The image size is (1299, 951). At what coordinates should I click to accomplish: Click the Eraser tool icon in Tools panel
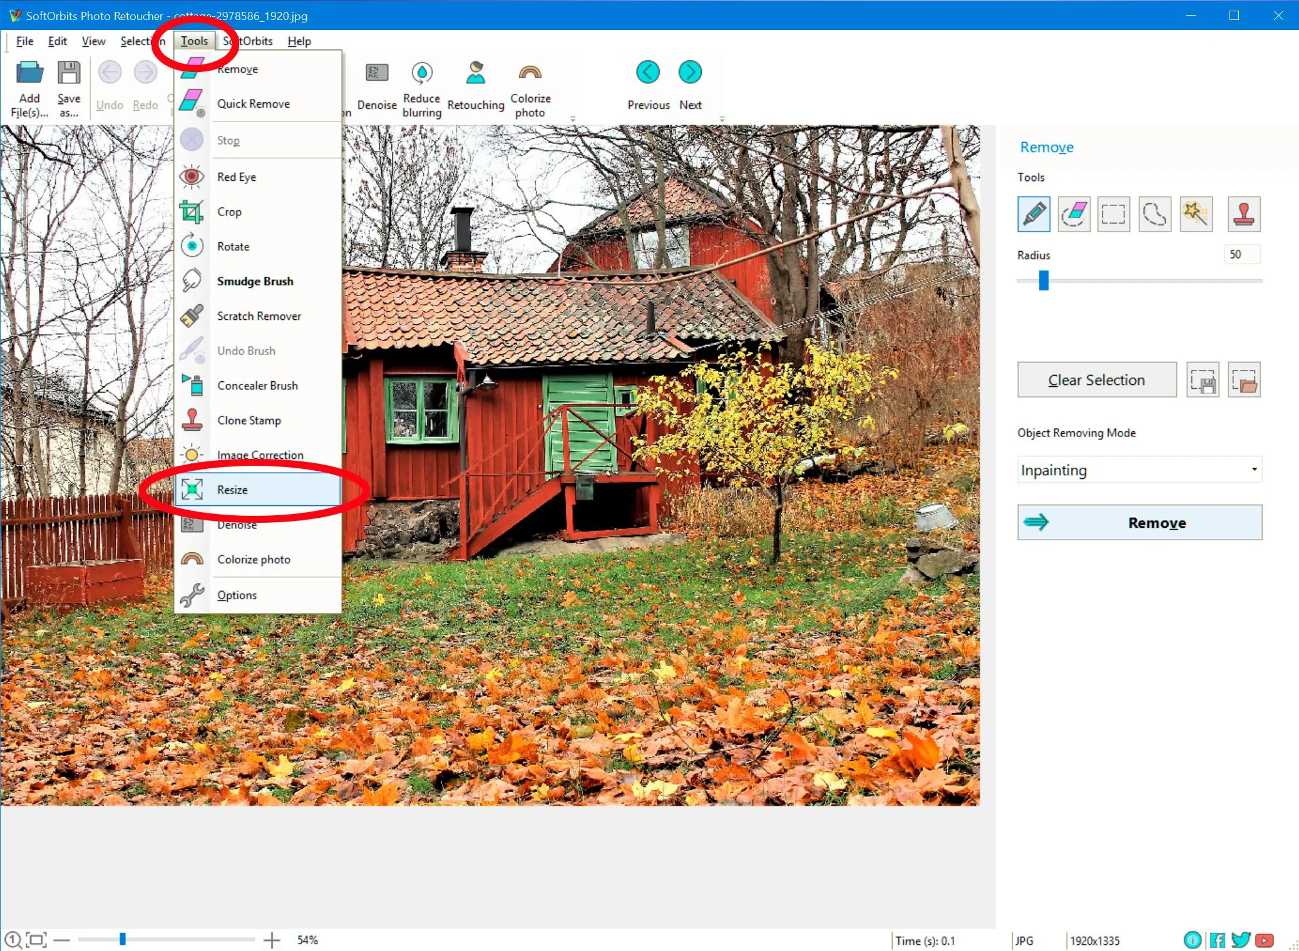click(1073, 213)
